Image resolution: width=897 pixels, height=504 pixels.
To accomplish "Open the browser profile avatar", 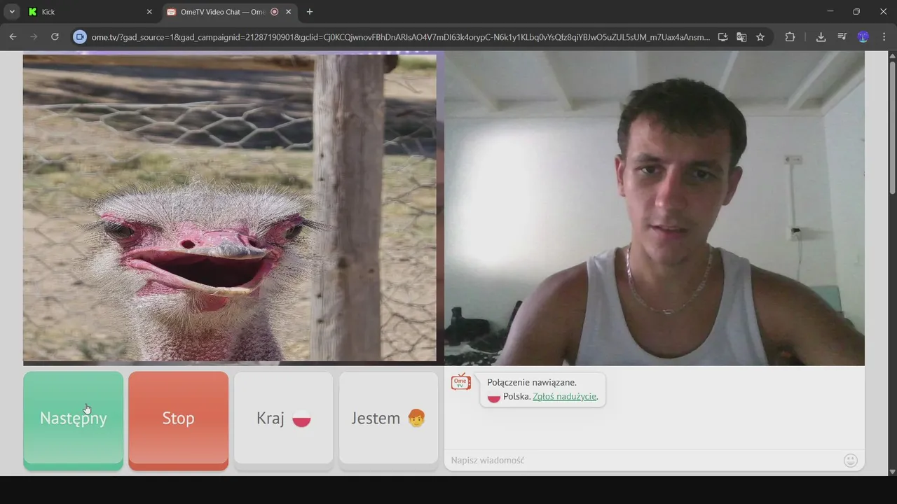I will point(863,37).
